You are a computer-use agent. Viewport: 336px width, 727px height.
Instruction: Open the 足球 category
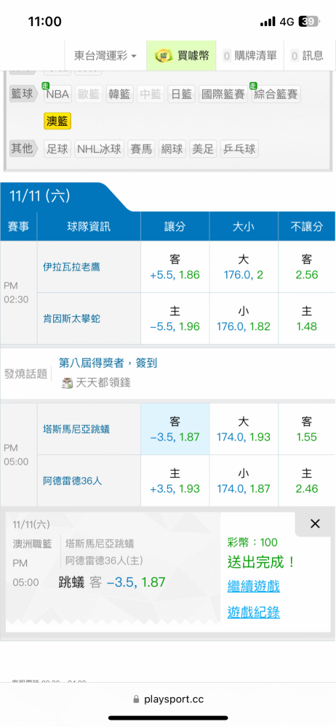point(57,149)
